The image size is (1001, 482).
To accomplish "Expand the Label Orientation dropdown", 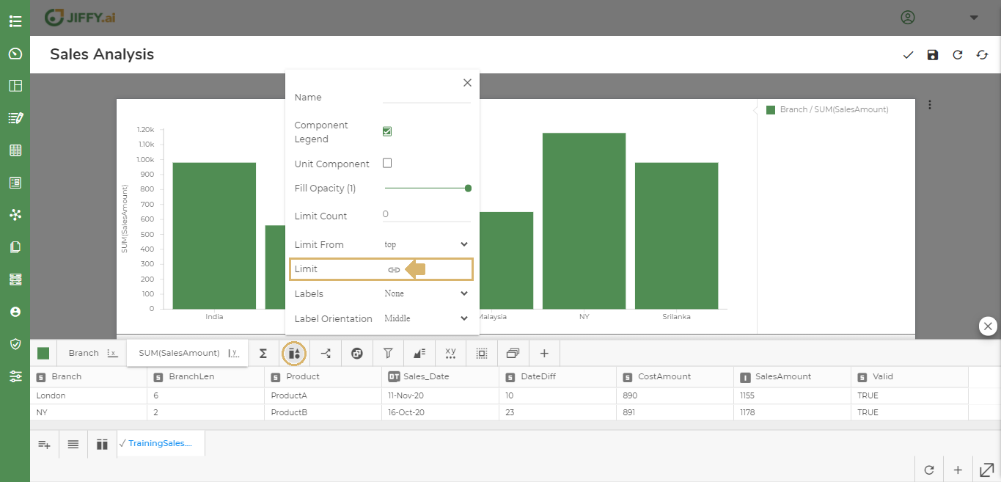I will (x=426, y=318).
